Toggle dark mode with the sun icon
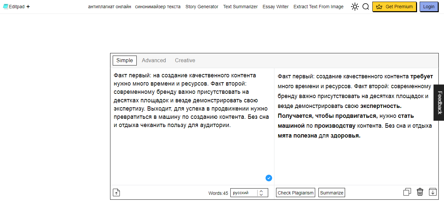This screenshot has height=205, width=444. 355,6
